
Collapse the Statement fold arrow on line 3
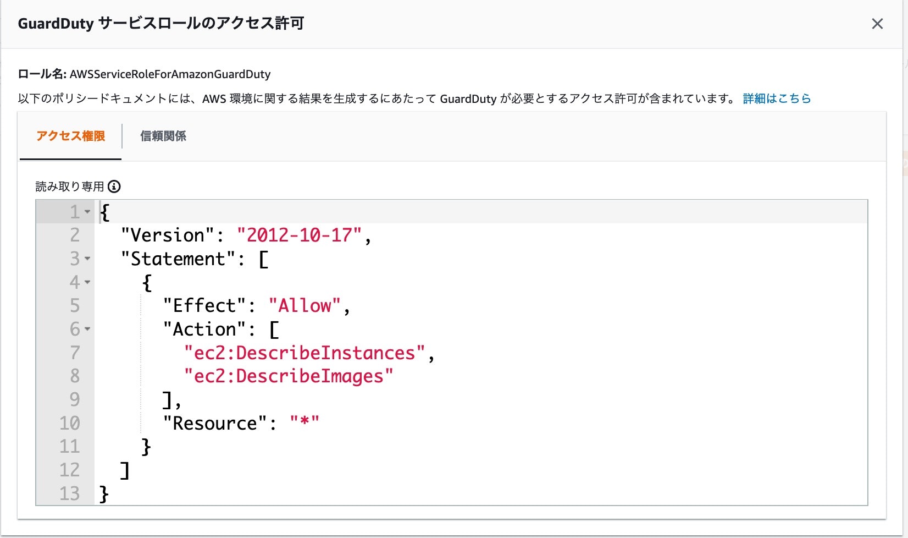tap(87, 259)
